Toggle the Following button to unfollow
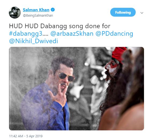Screen dimensions: 152x140 [123, 12]
